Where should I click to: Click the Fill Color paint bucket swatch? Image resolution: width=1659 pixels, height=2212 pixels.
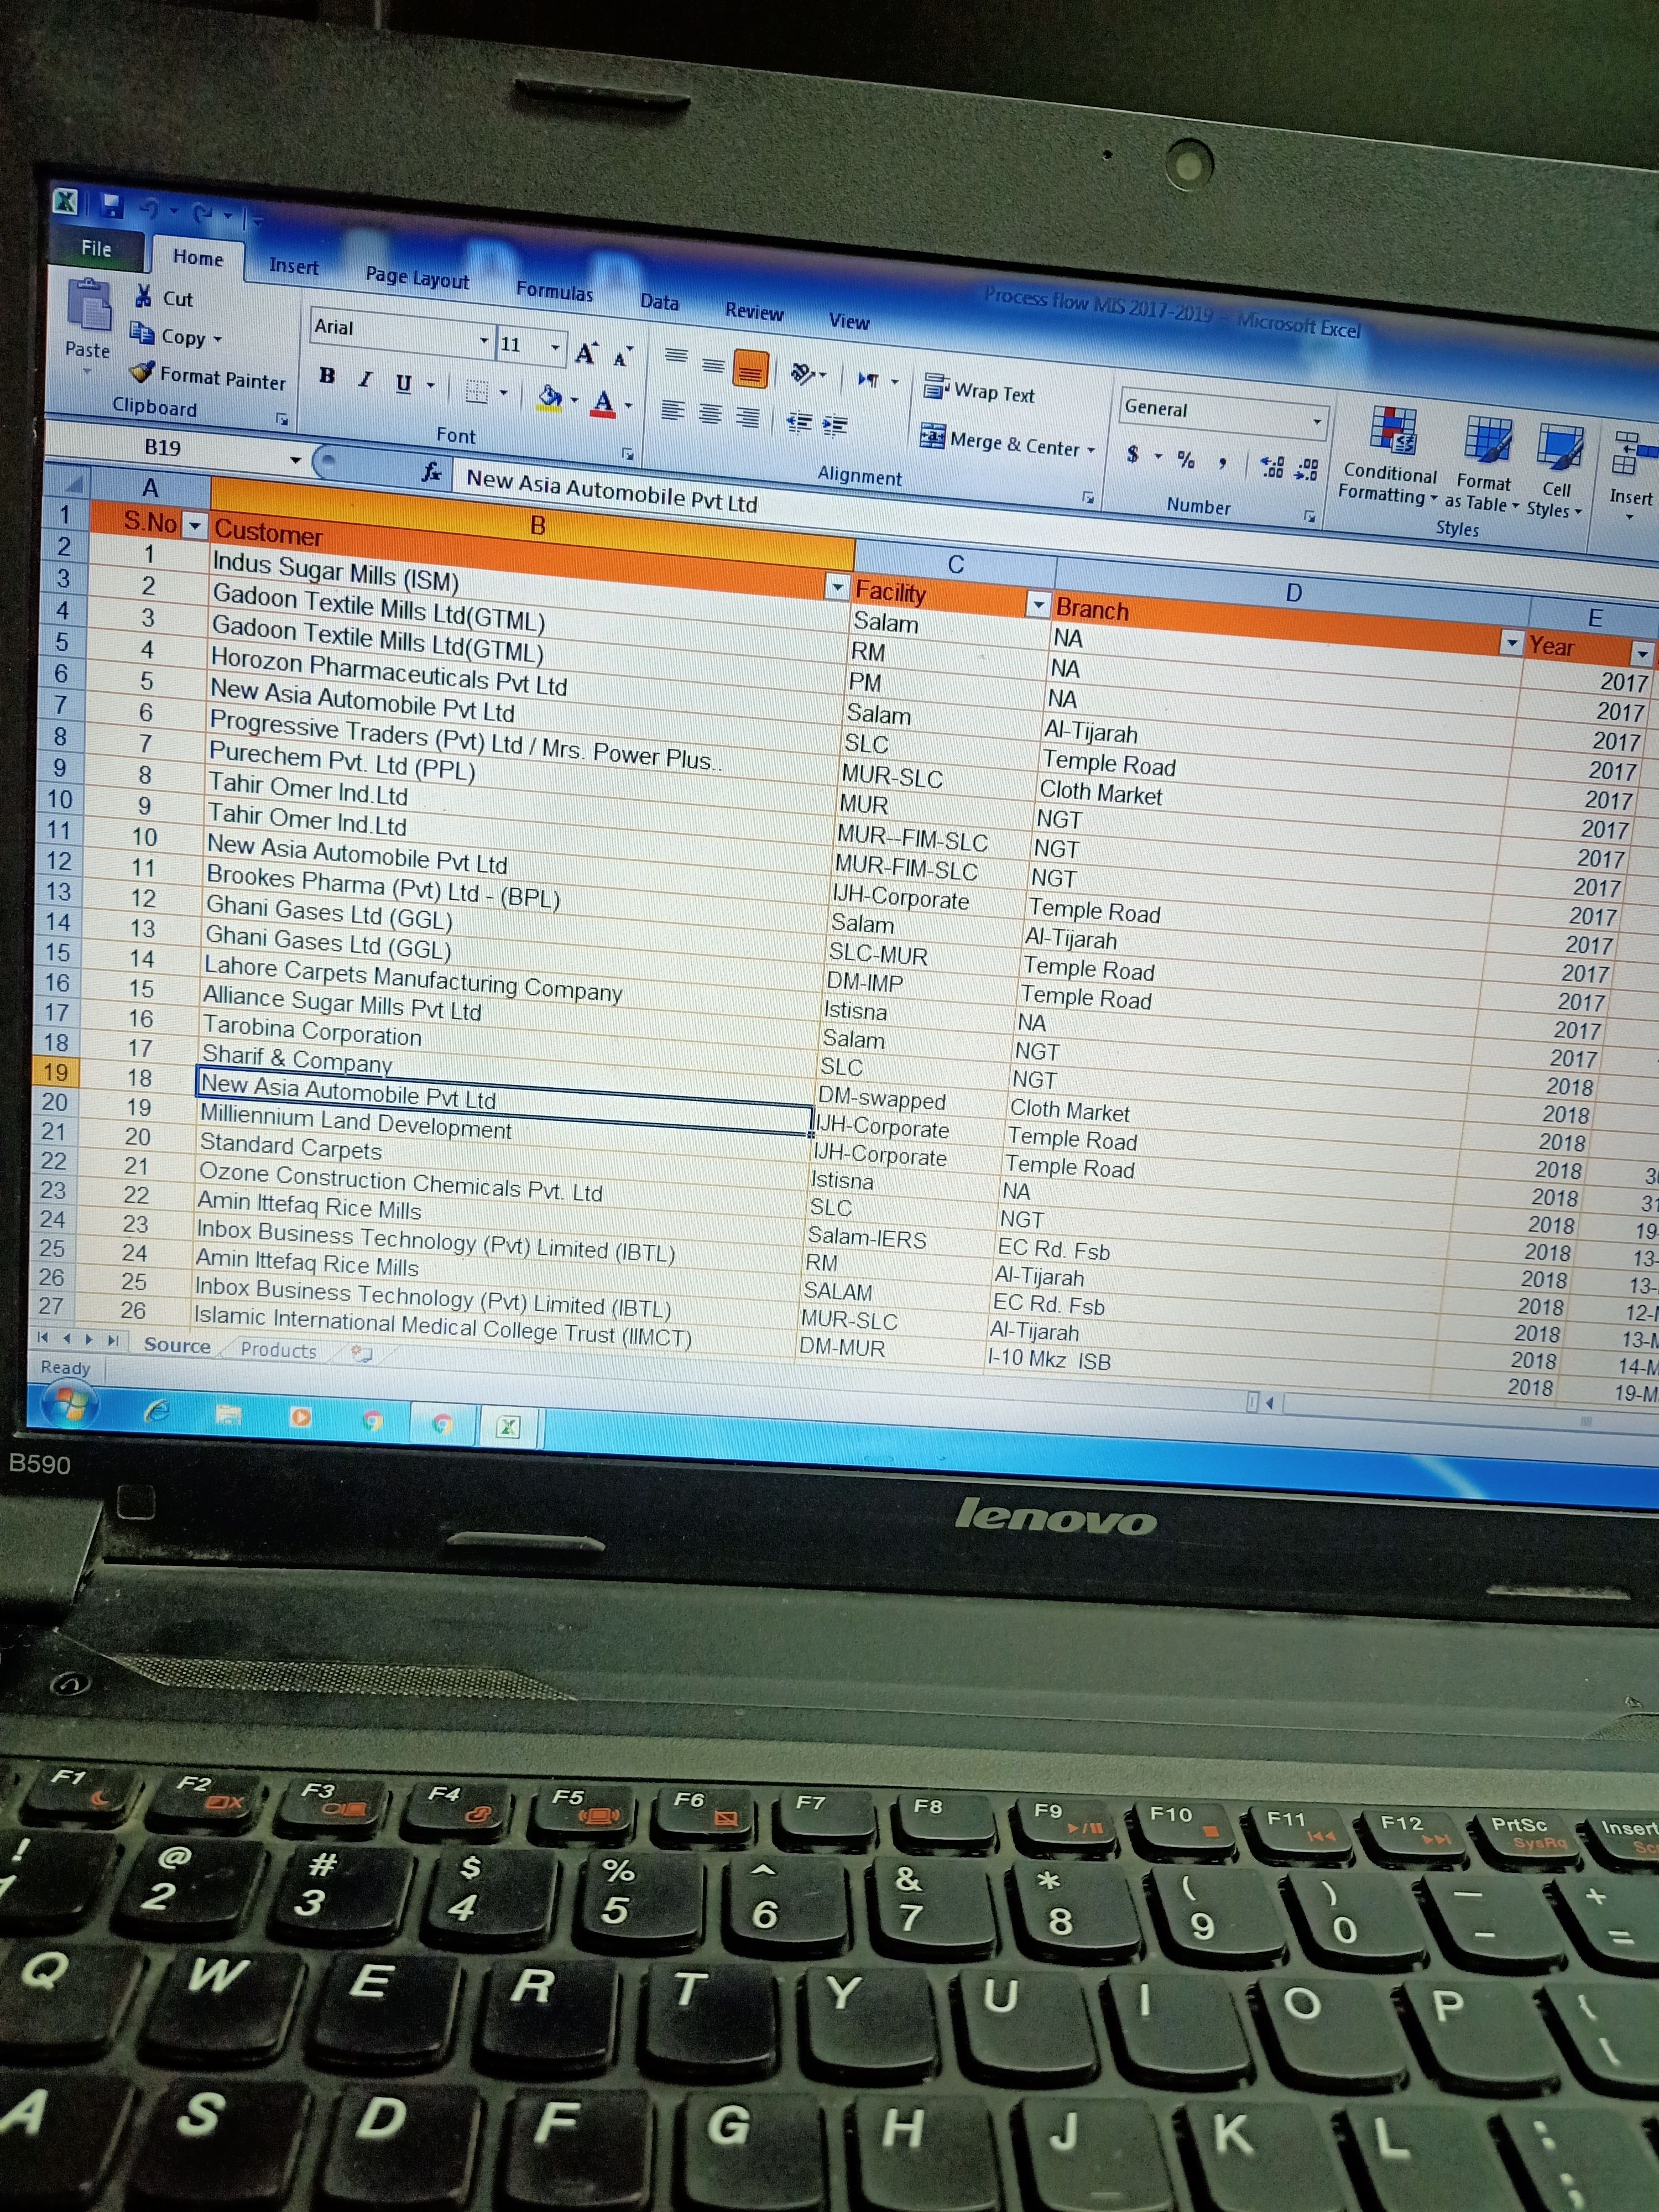tap(549, 398)
